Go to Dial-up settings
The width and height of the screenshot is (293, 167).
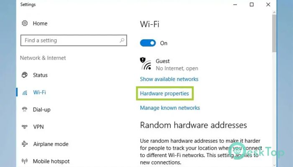[x=41, y=109]
